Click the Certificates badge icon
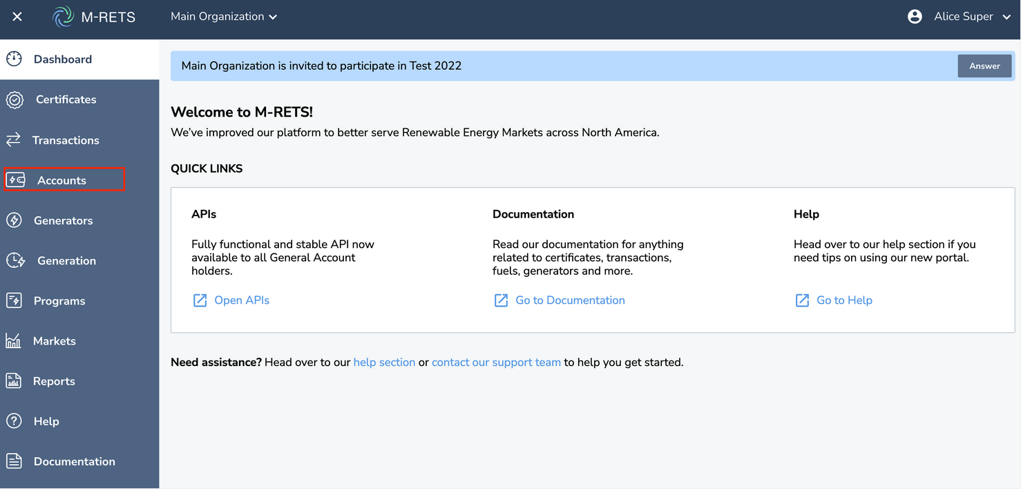The height and width of the screenshot is (489, 1021). (x=15, y=99)
